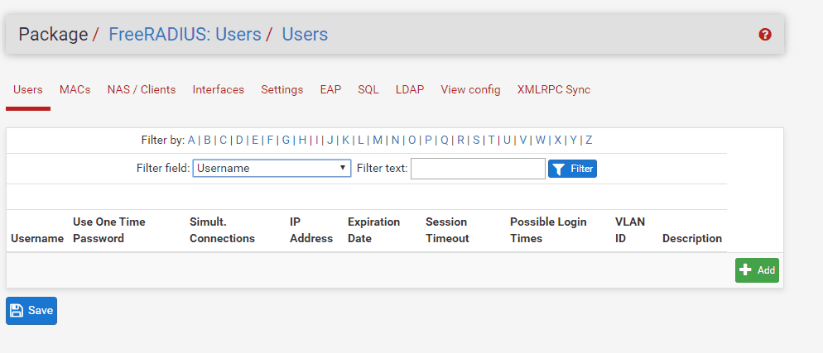This screenshot has width=823, height=353.
Task: Open the View config tab
Action: coord(470,90)
